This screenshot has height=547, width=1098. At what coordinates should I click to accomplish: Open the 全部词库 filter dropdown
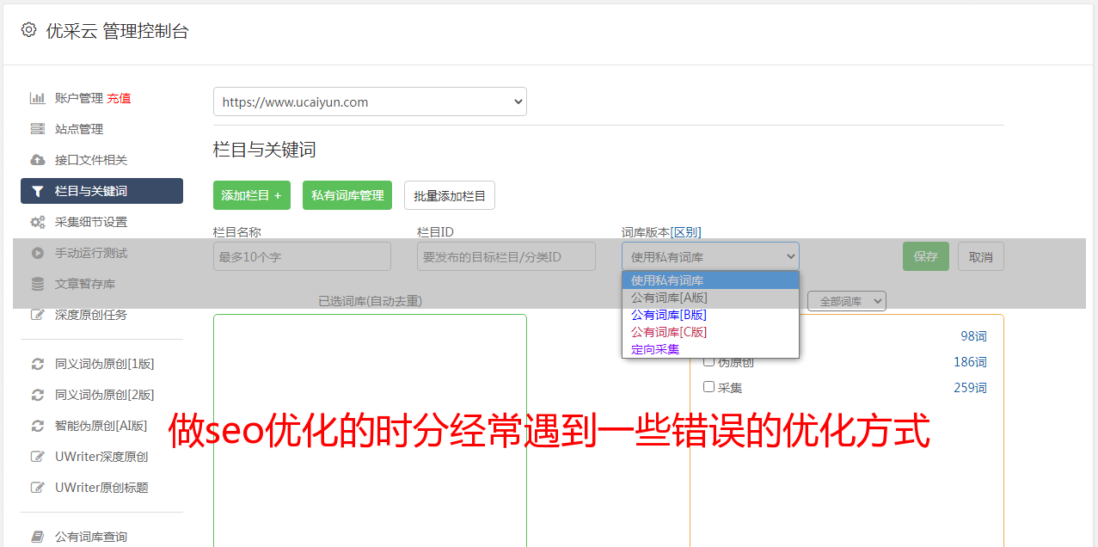tap(847, 301)
